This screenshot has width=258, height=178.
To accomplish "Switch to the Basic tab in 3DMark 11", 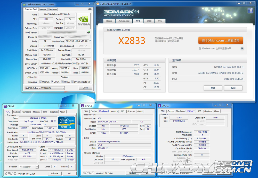I will click(109, 21).
